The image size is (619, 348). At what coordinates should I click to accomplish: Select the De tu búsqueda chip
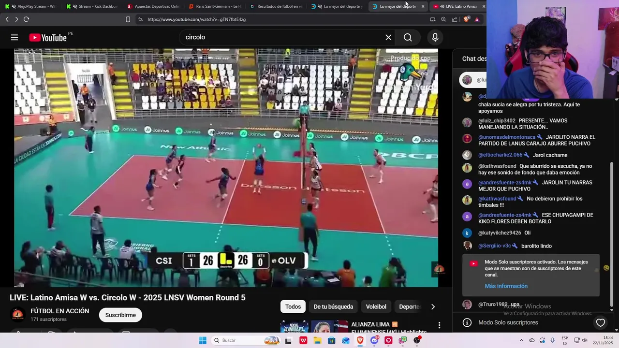pyautogui.click(x=333, y=306)
